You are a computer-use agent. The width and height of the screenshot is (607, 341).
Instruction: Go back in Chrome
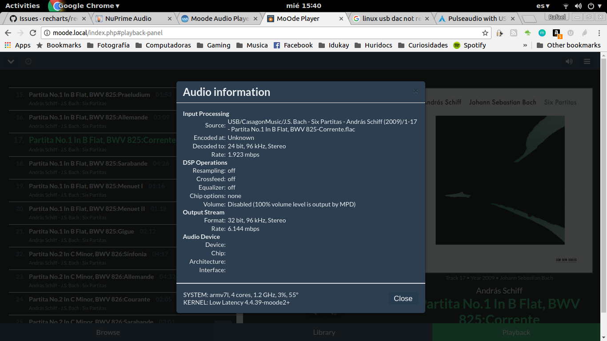(8, 33)
